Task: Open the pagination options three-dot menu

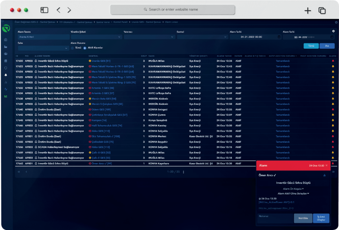Action: [x=183, y=172]
